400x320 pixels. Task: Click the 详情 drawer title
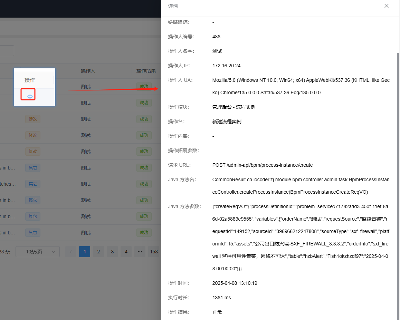tap(173, 6)
